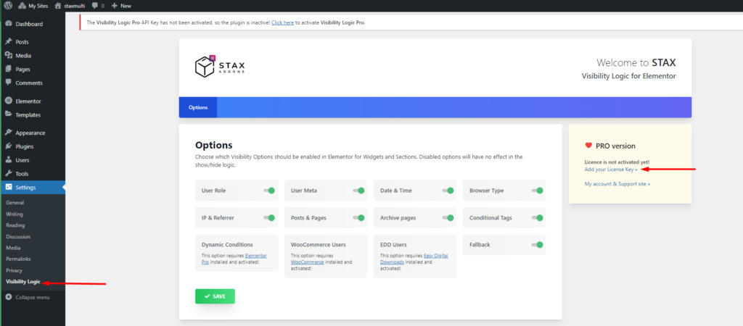Click the Posts pin icon

(x=8, y=41)
